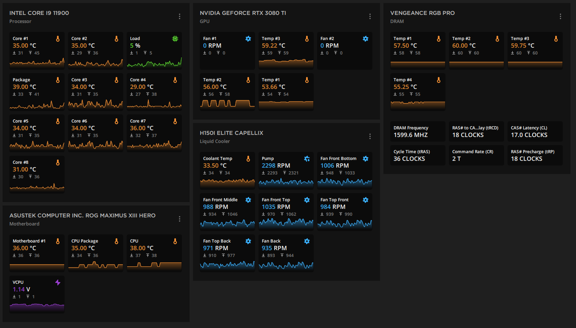Image resolution: width=576 pixels, height=328 pixels.
Task: Select the Command Rate (CR) tile
Action: tap(477, 155)
